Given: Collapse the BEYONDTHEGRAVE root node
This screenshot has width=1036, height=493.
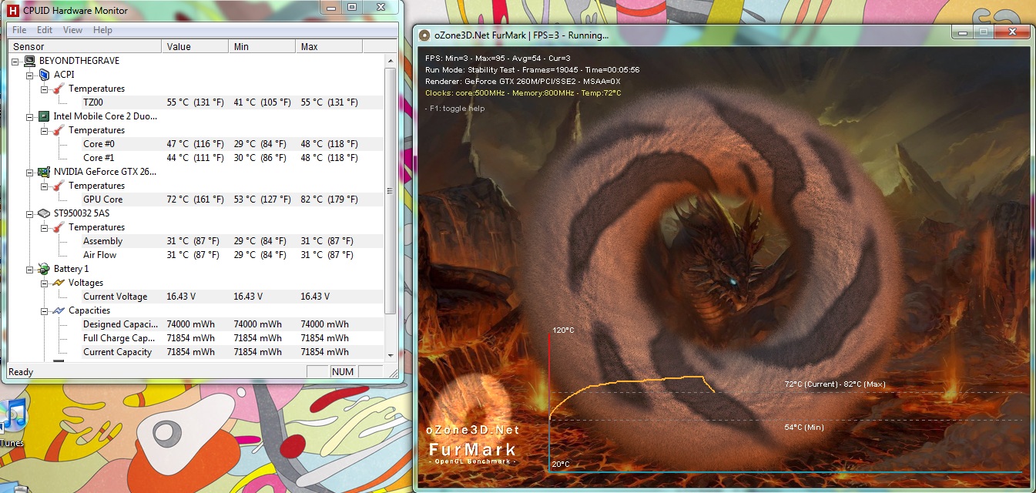Looking at the screenshot, I should 16,61.
